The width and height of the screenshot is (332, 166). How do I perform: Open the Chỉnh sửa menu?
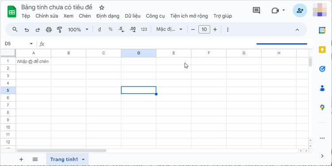point(47,16)
